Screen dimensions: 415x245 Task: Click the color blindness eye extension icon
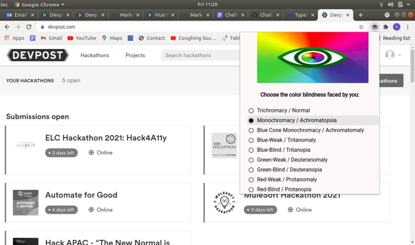[374, 27]
